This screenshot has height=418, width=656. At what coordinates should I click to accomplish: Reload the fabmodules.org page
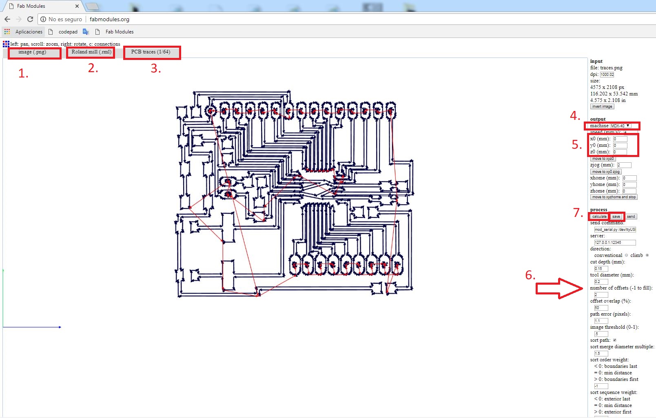(x=30, y=19)
